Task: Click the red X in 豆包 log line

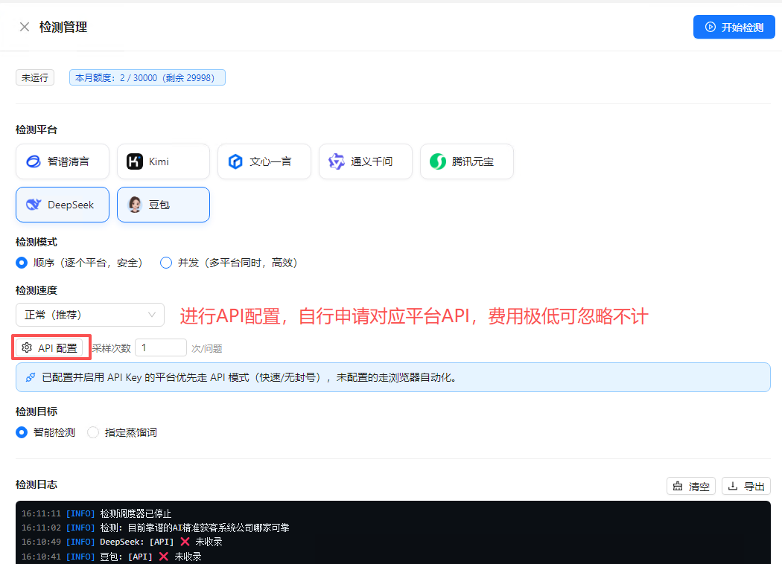Action: point(164,557)
